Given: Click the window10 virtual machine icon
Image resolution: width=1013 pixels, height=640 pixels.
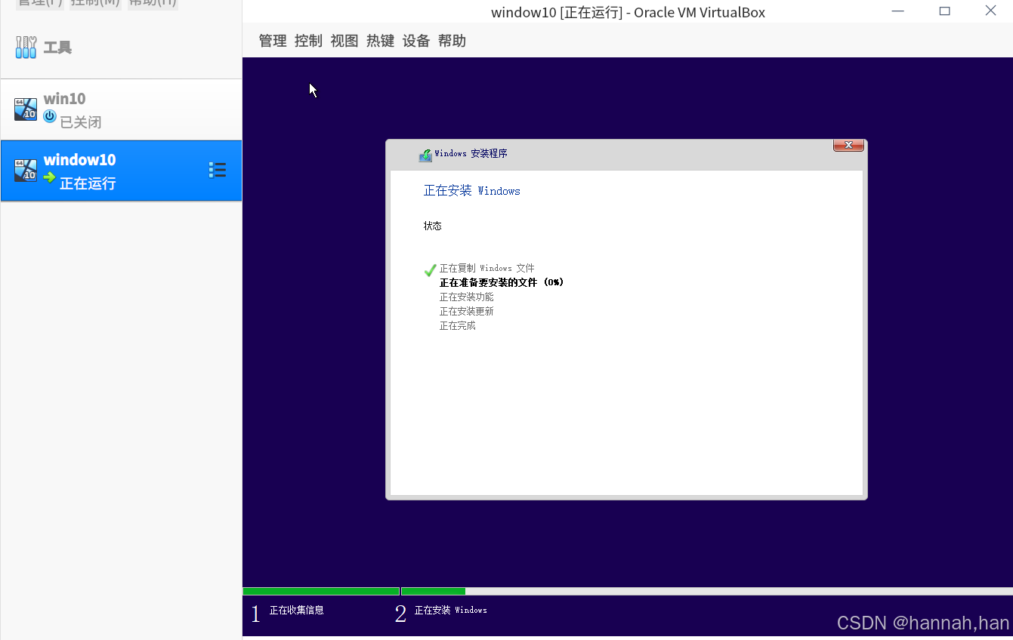Looking at the screenshot, I should pos(26,170).
